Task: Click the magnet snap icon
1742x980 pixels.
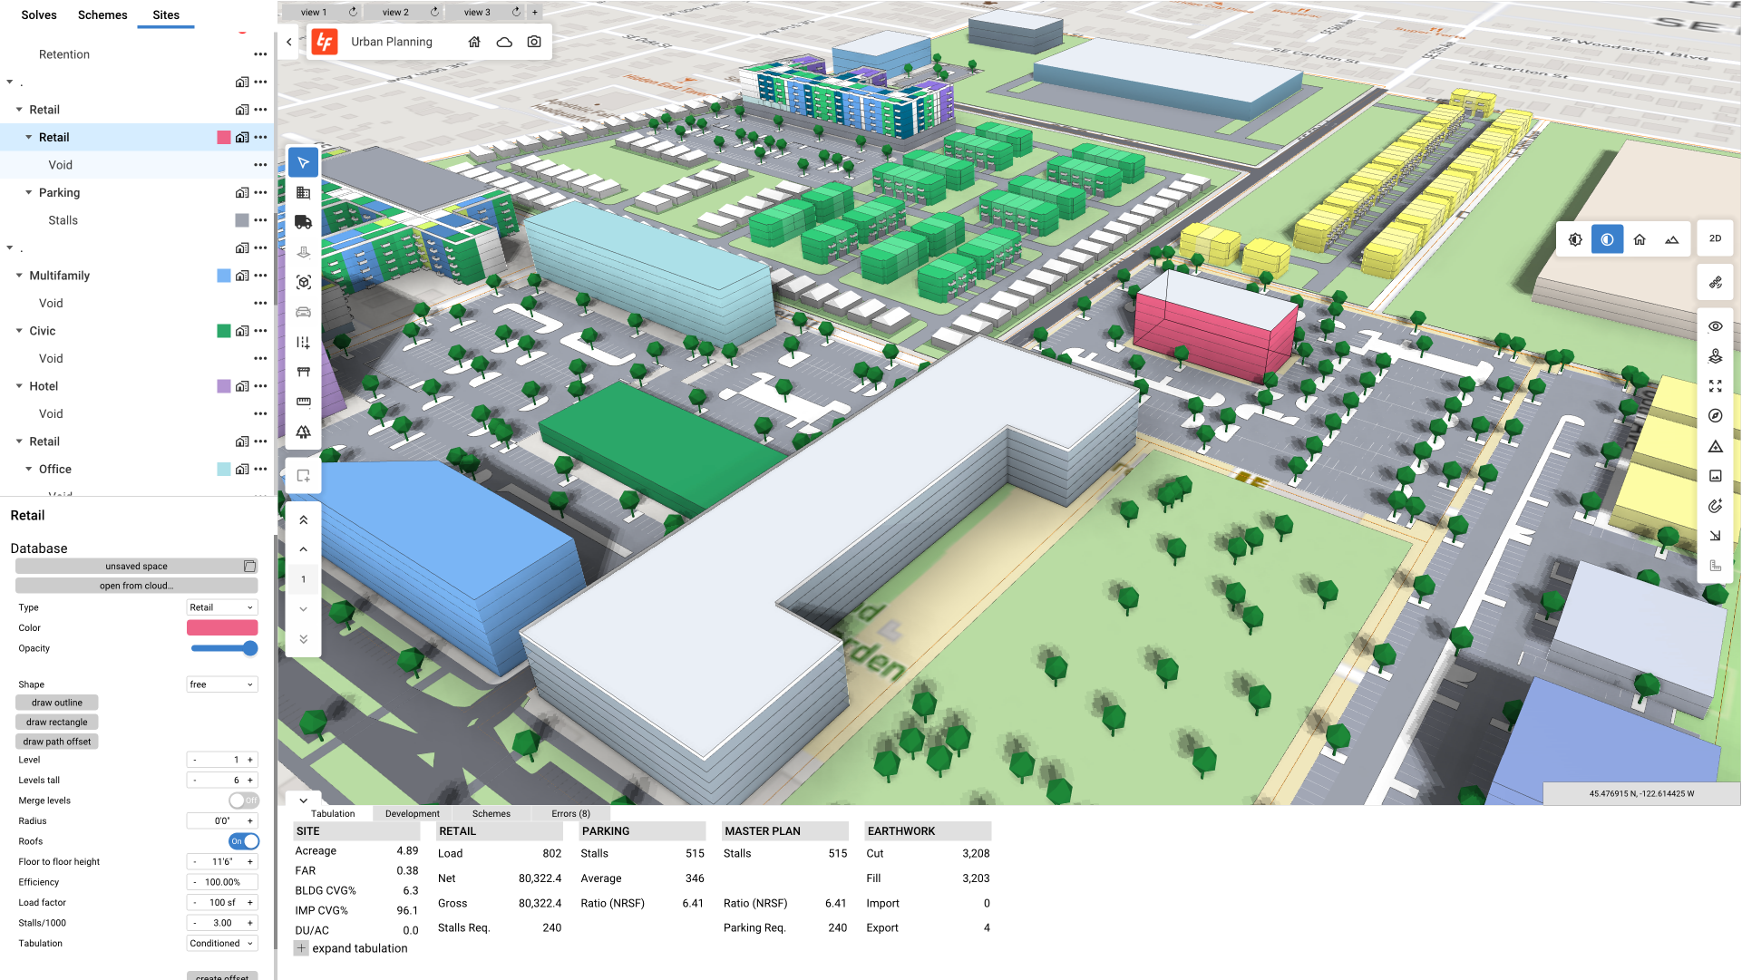Action: point(1715,506)
